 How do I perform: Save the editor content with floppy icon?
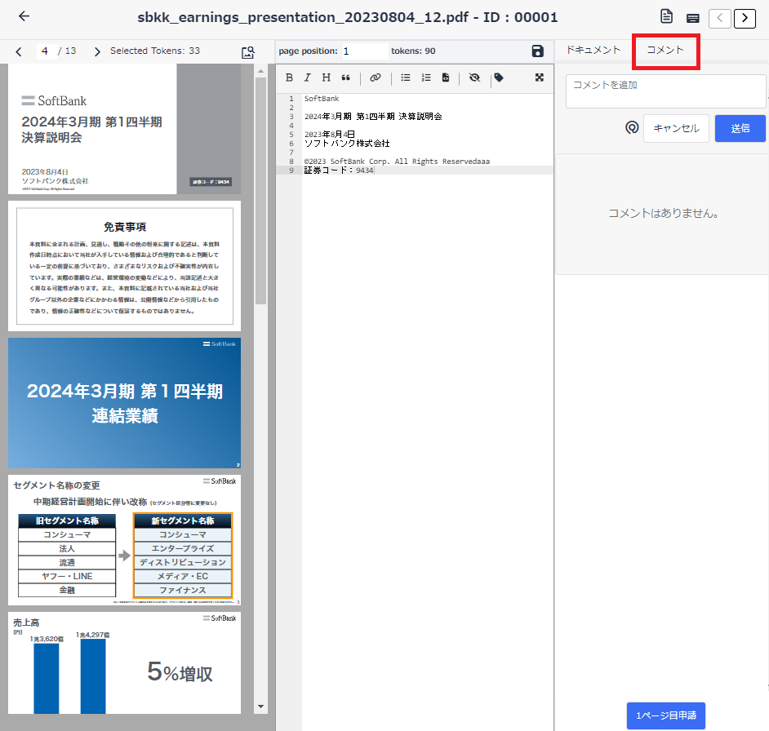(537, 51)
